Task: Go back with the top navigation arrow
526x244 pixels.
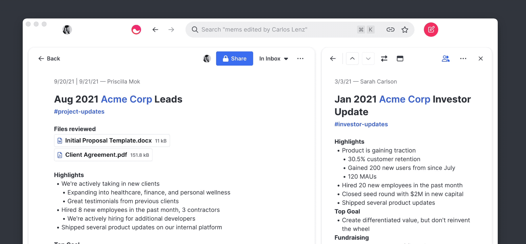Action: click(155, 30)
